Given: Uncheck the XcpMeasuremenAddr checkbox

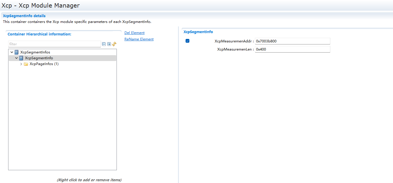Looking at the screenshot, I should (x=187, y=41).
